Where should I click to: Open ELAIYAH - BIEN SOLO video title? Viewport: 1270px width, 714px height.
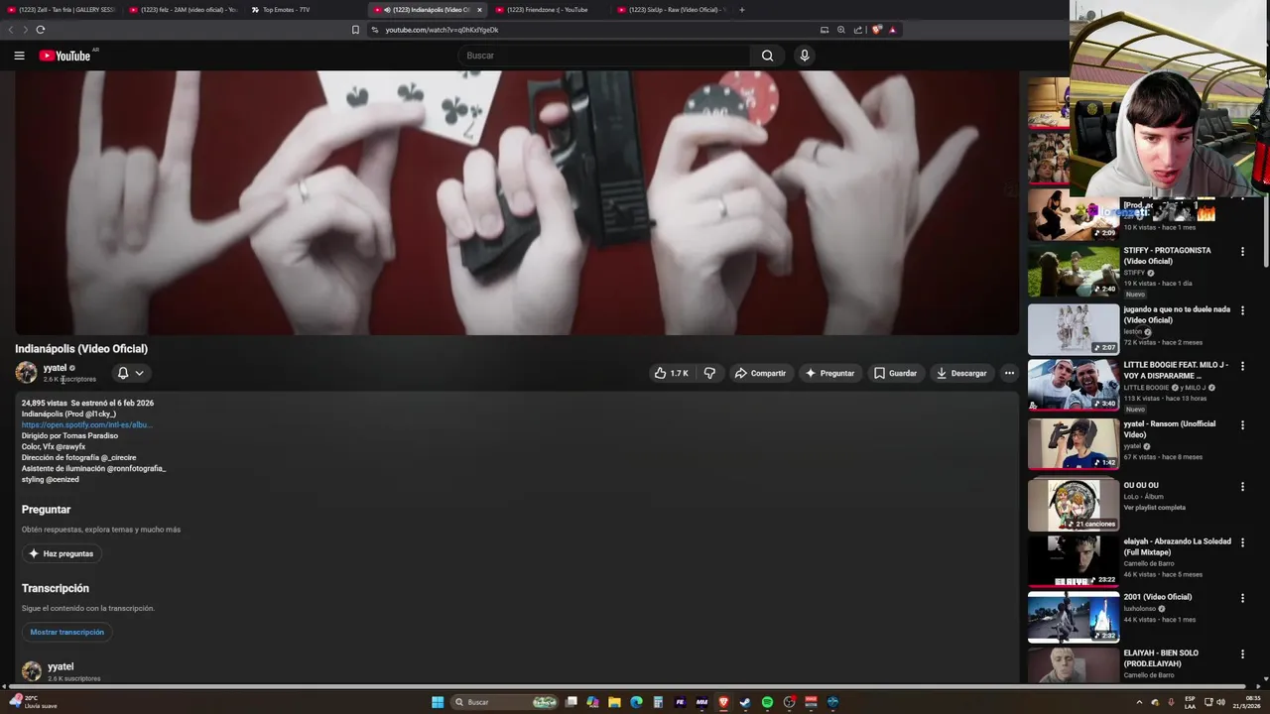[x=1161, y=658]
